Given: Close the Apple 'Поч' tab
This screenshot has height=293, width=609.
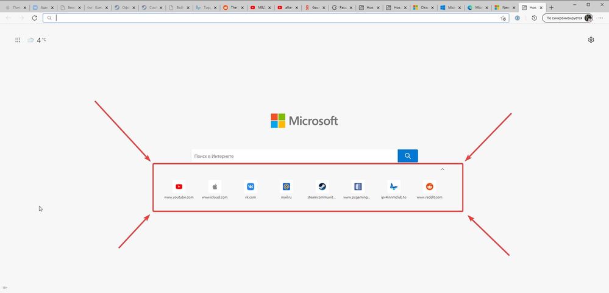Looking at the screenshot, I should pos(25,7).
